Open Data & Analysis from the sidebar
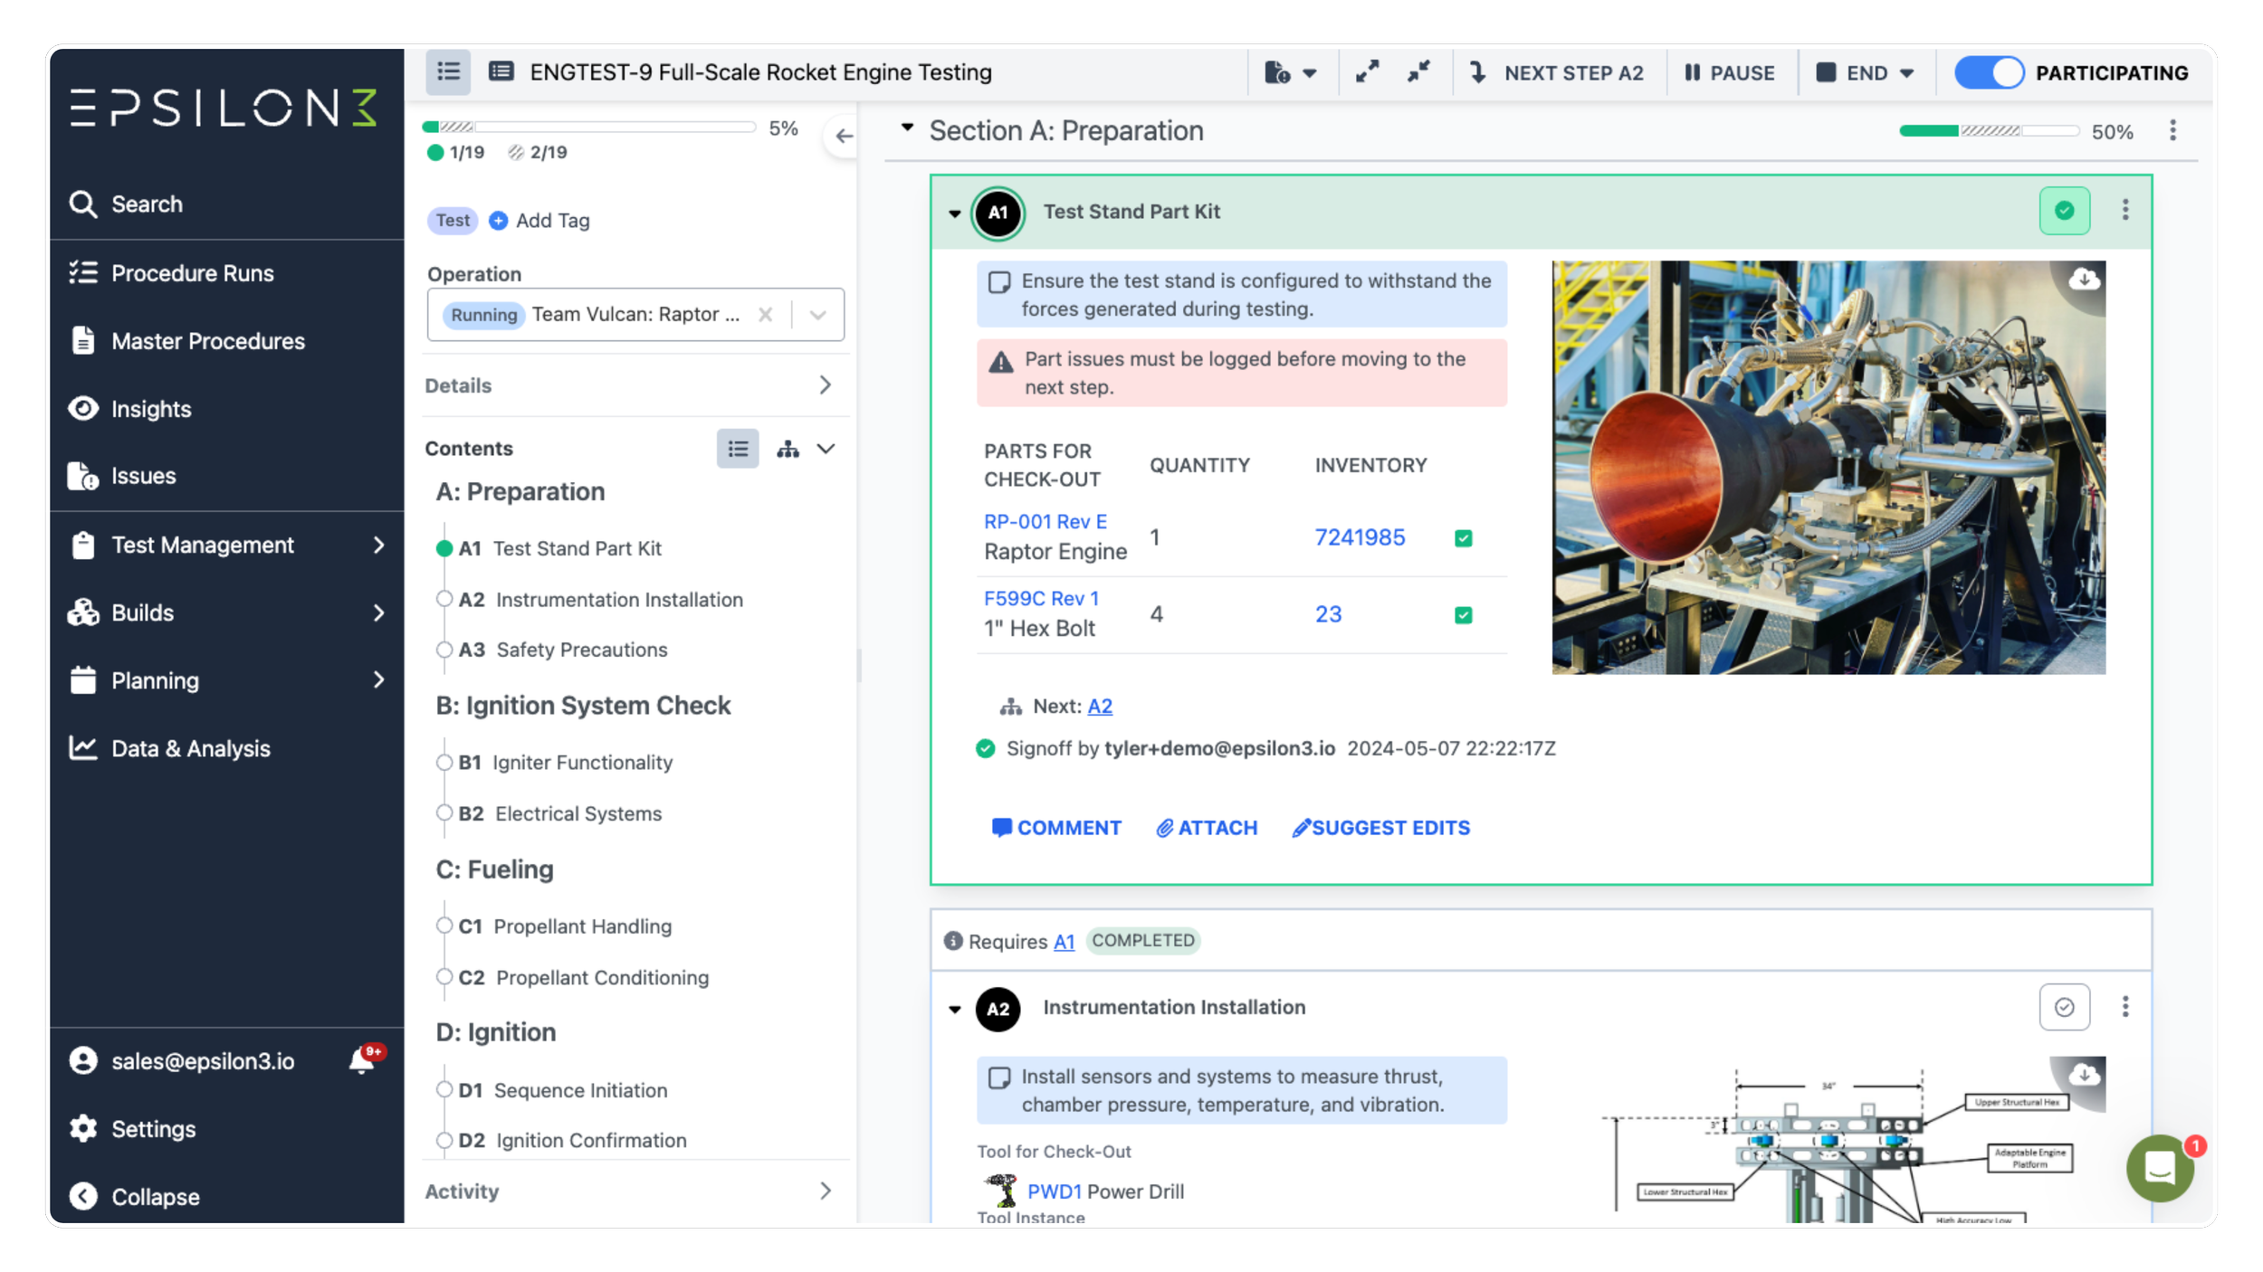Image resolution: width=2263 pixels, height=1272 pixels. pos(190,748)
